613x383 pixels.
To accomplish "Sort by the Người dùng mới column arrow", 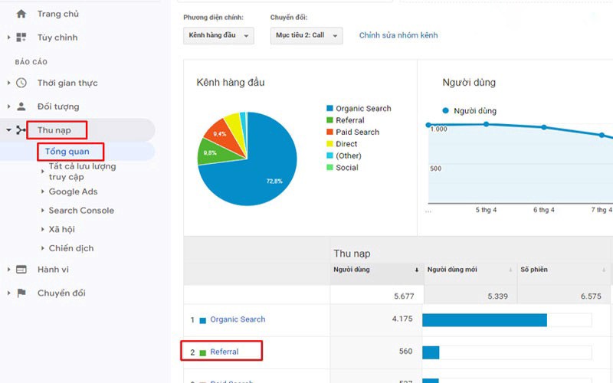I will pos(510,270).
